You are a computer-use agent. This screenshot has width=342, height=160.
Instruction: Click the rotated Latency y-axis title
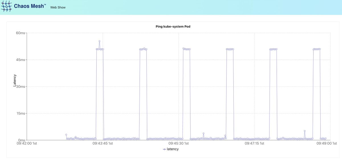(x=15, y=80)
